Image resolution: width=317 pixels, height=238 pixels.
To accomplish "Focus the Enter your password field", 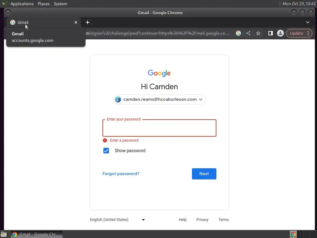I will click(159, 128).
